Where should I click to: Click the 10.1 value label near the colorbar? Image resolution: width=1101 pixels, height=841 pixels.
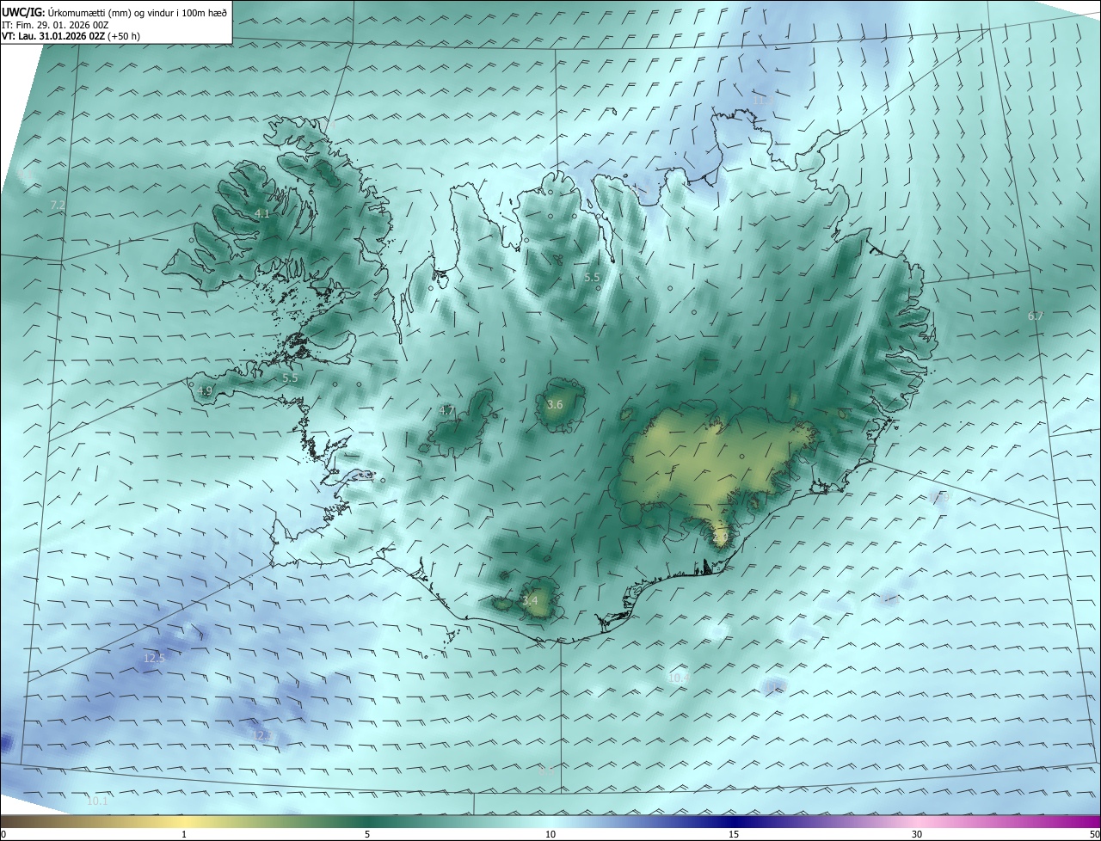(x=98, y=801)
